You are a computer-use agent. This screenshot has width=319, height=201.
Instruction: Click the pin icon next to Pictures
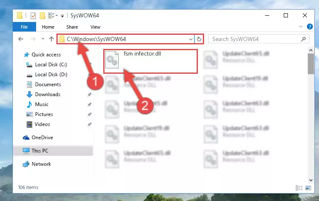[89, 114]
